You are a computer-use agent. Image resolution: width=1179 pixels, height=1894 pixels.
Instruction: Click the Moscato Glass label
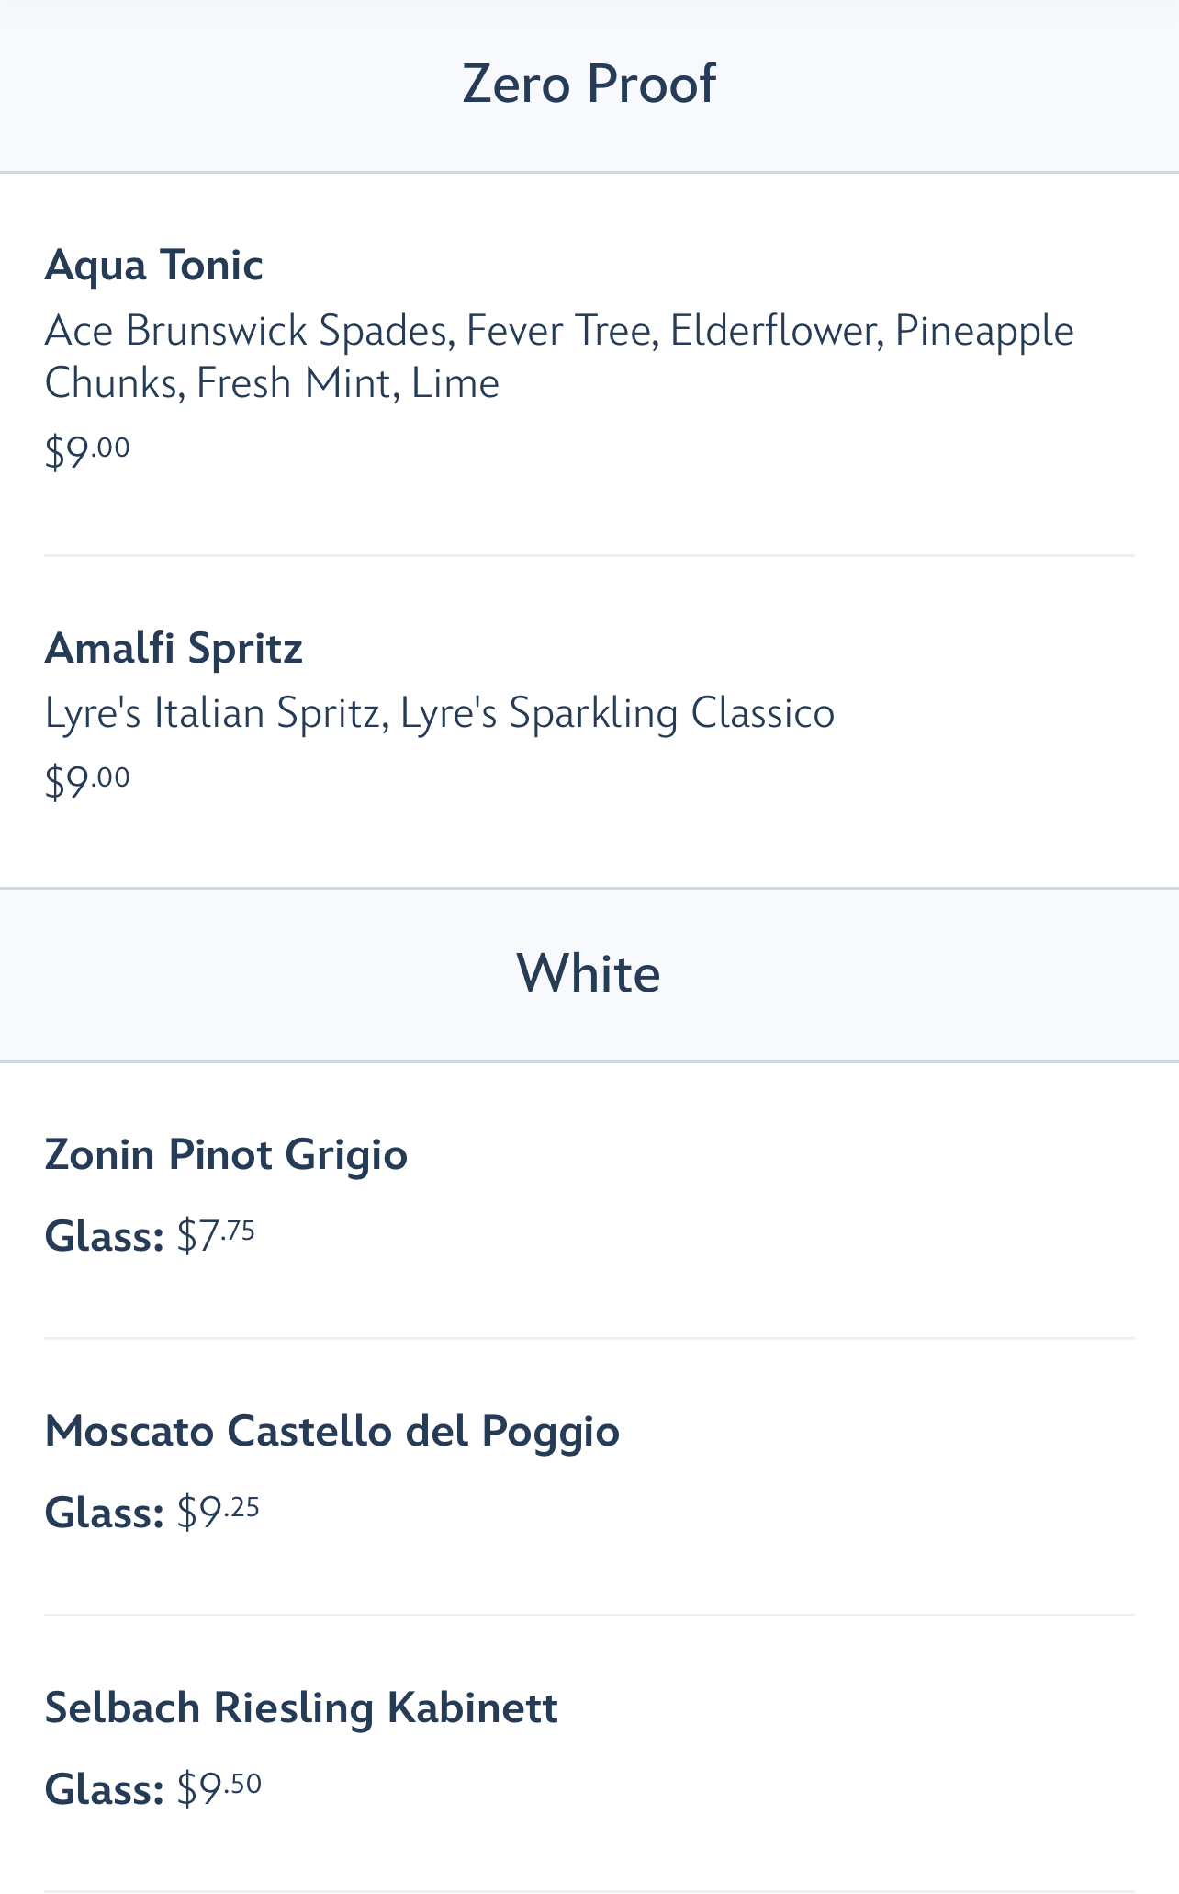(x=104, y=1513)
